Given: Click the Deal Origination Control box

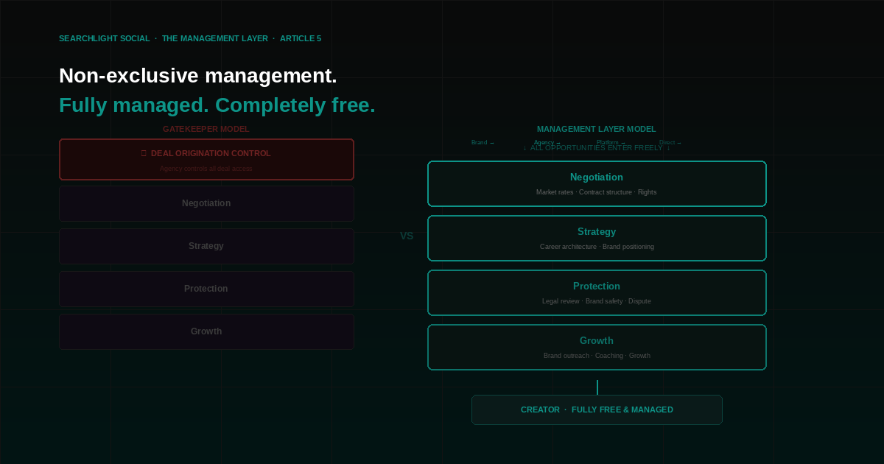Looking at the screenshot, I should 206,159.
